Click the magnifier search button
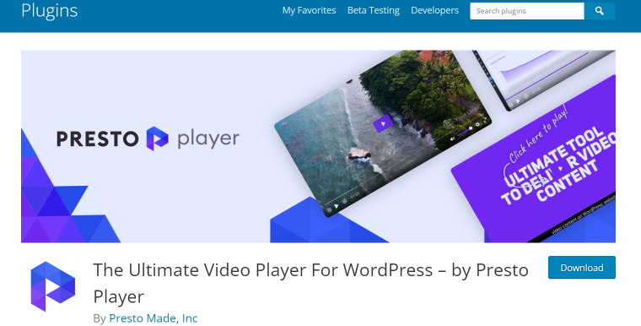The height and width of the screenshot is (326, 641). pos(600,11)
